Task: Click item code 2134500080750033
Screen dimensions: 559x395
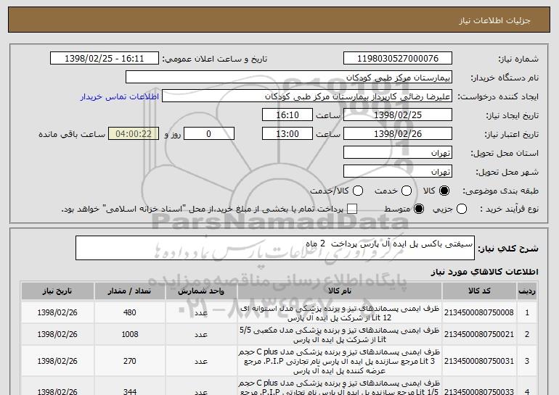Action: [x=479, y=392]
